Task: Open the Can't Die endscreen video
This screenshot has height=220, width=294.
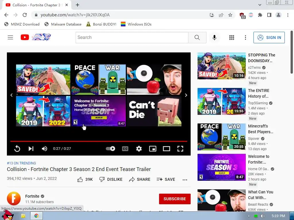Action: [154, 111]
